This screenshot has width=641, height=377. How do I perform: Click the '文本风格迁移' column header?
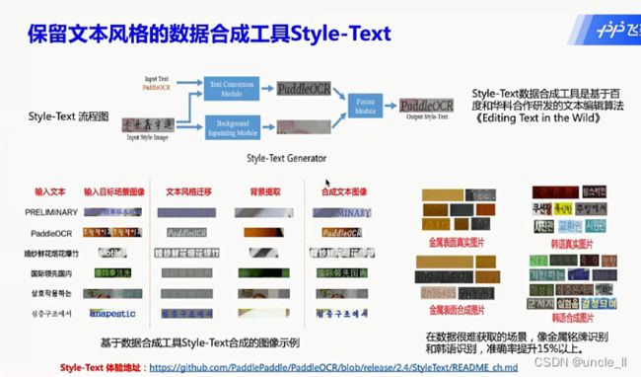coord(188,191)
